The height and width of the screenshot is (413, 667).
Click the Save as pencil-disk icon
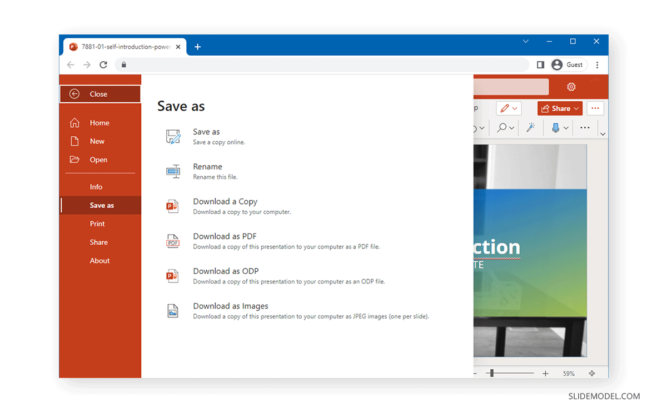(x=173, y=137)
